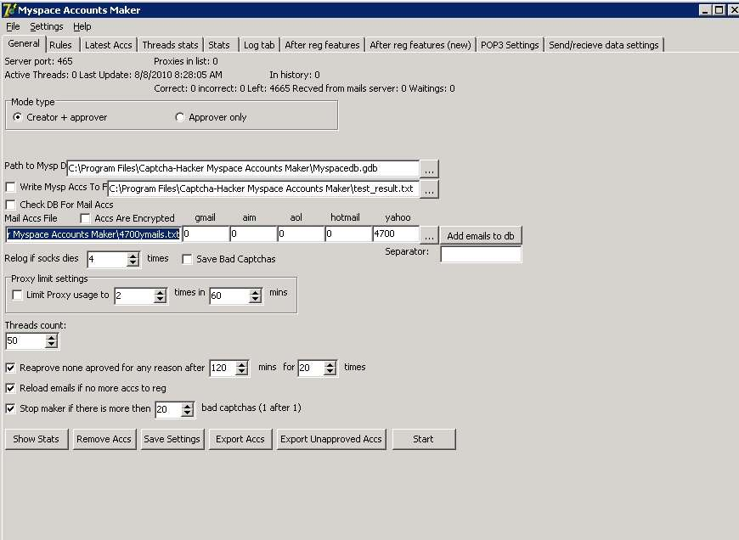Enable Write Mysp Accs To File checkbox
This screenshot has height=540, width=739.
pos(10,187)
